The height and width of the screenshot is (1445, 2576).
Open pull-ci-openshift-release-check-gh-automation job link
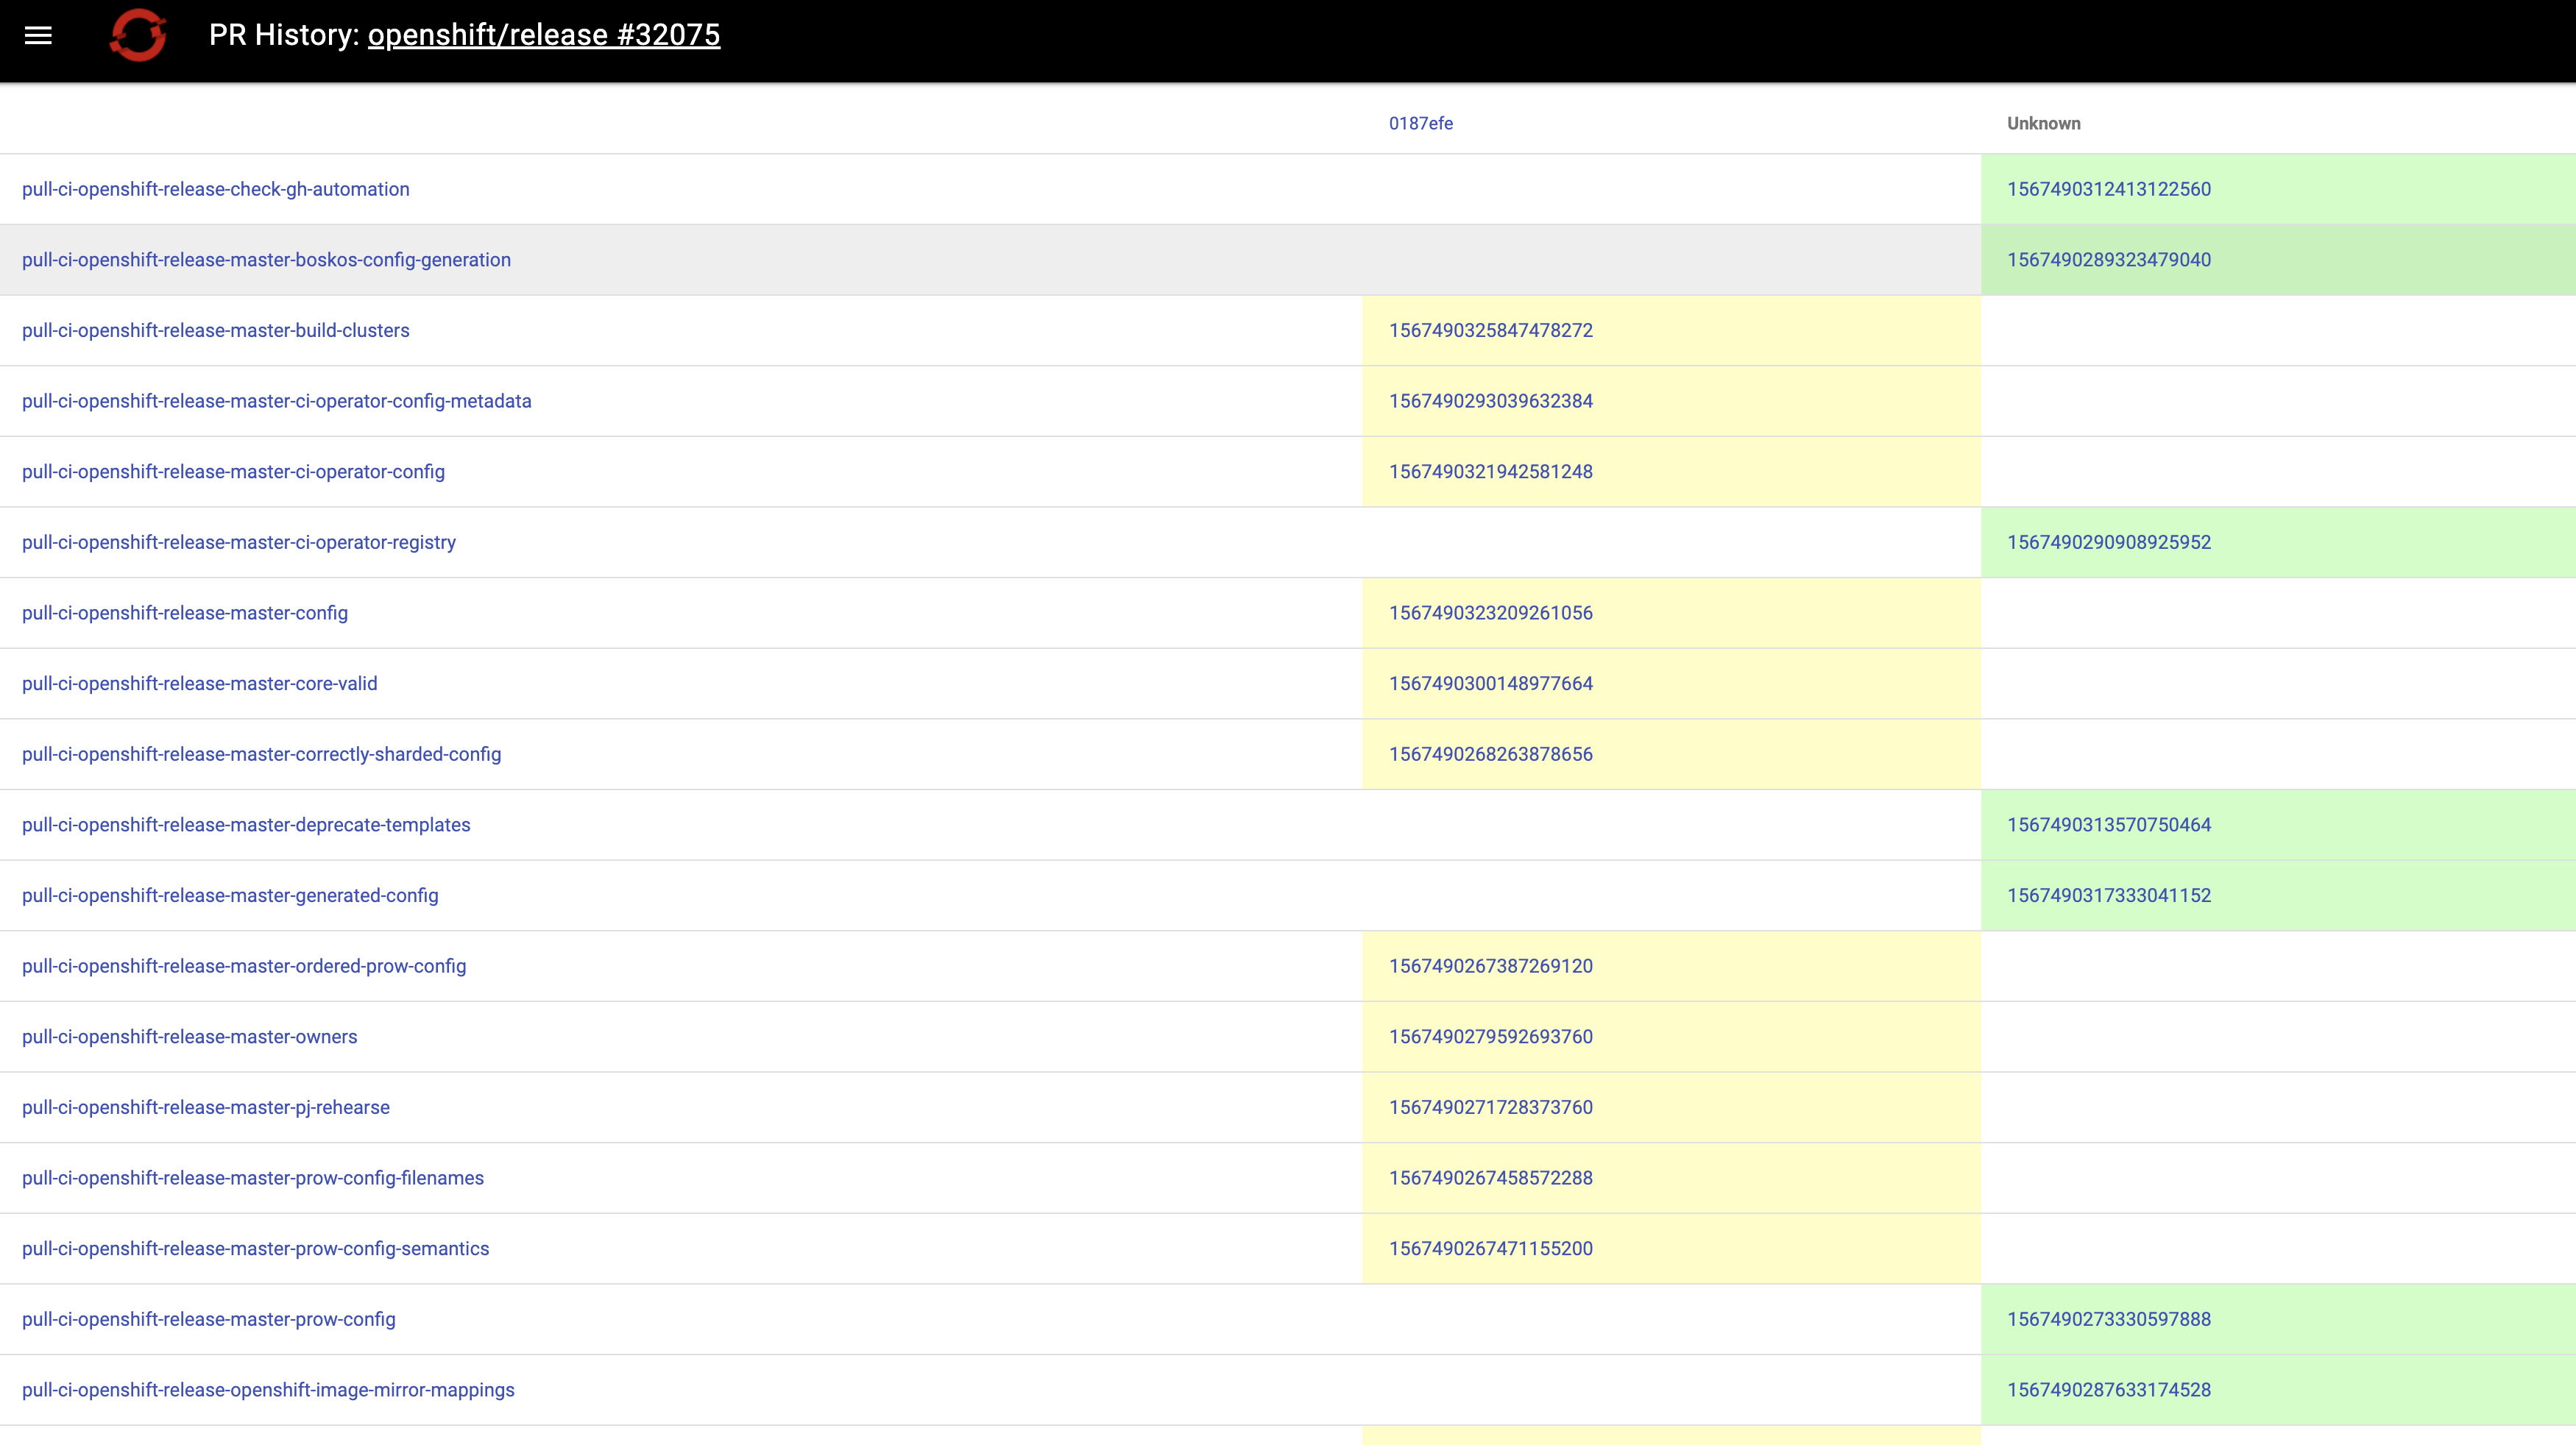pos(215,190)
